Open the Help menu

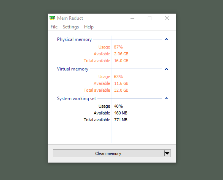coord(89,27)
